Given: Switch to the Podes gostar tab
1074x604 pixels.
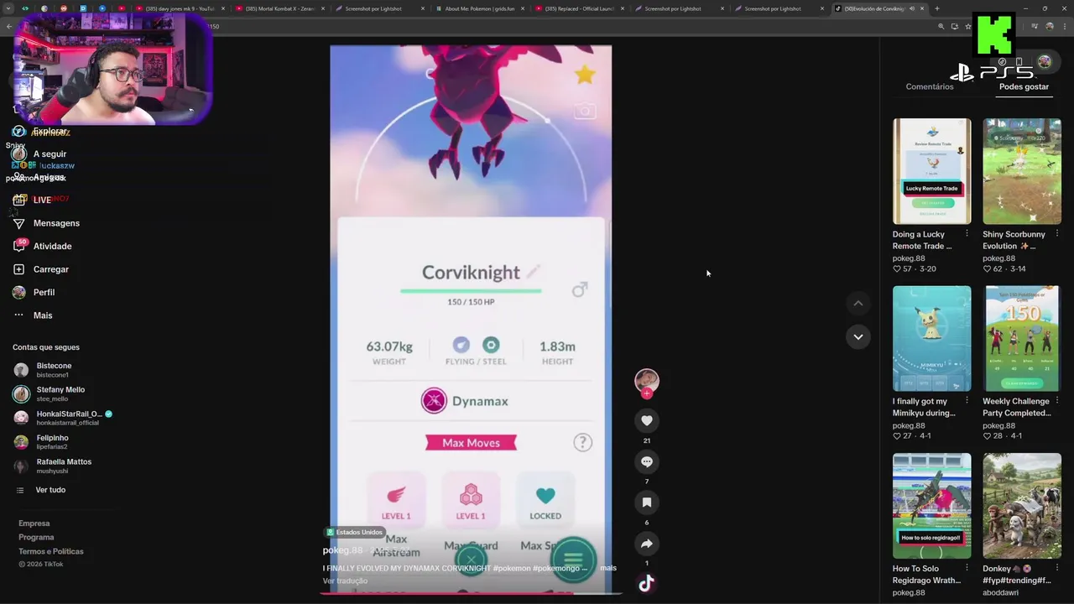Looking at the screenshot, I should click(1024, 86).
